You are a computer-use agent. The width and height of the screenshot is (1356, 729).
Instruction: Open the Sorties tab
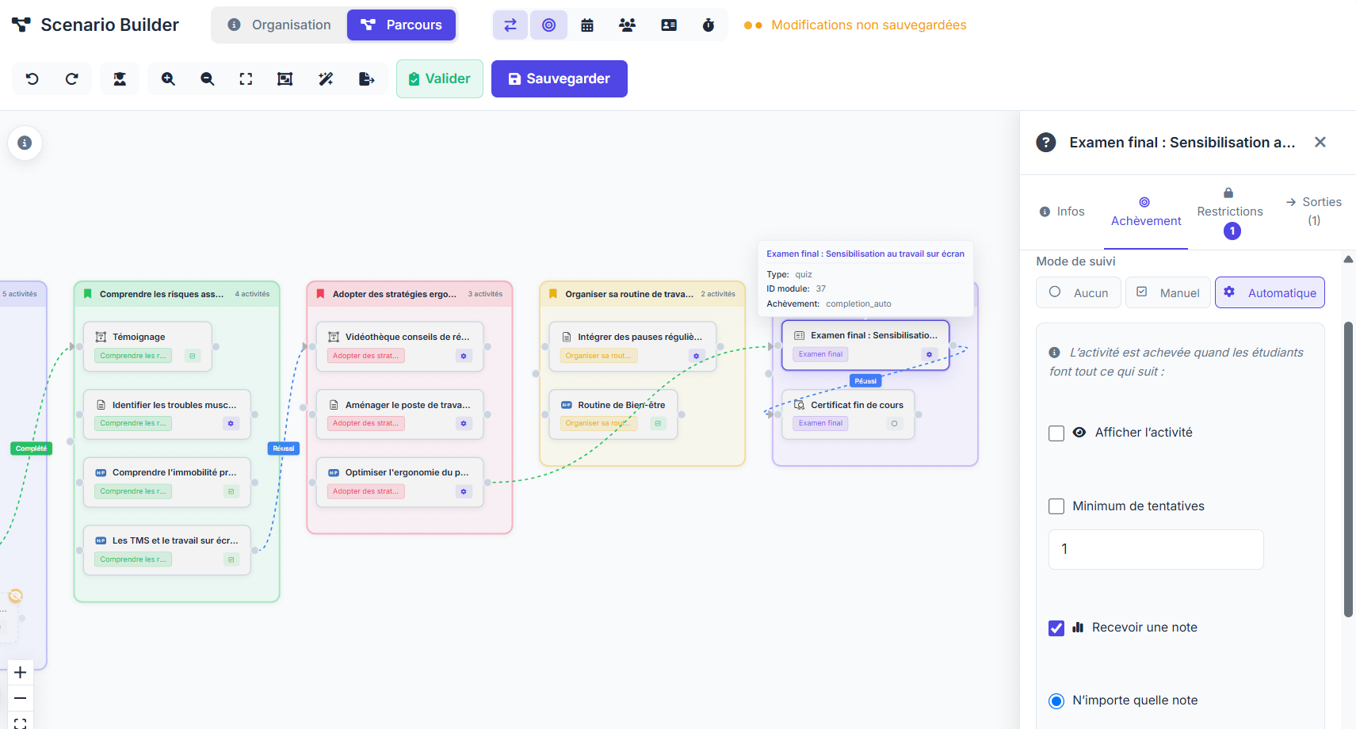(x=1313, y=212)
